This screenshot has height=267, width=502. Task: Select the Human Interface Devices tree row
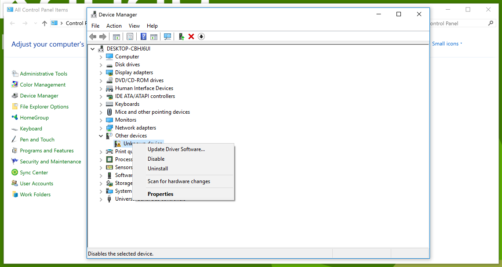[x=144, y=88]
